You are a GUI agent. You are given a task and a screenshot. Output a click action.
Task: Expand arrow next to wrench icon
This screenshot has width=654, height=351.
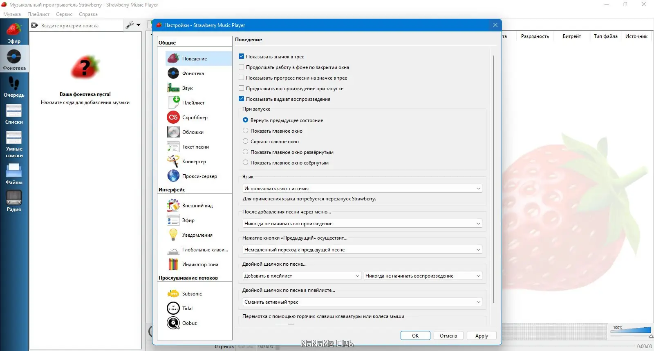click(139, 25)
